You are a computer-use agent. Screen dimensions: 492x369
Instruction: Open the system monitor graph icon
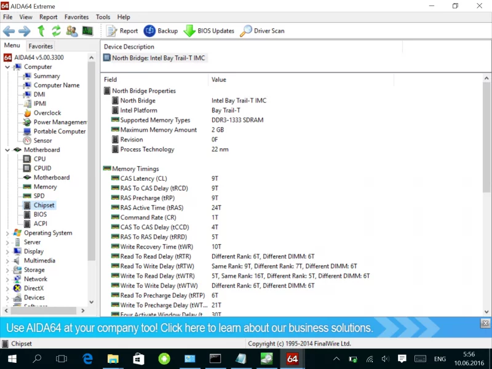(x=87, y=31)
